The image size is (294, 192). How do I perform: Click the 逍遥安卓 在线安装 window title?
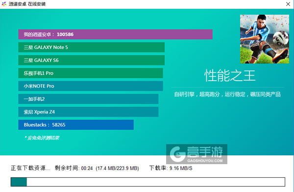tap(27, 4)
